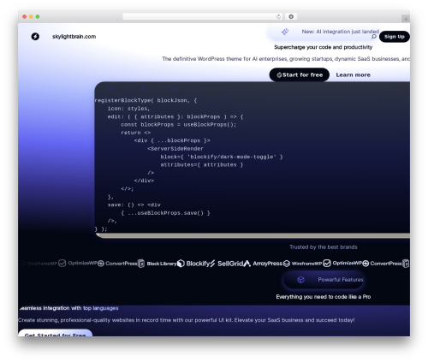Image resolution: width=428 pixels, height=362 pixels.
Task: Click the 'registerBlockType( blockJson, {' code line
Action: tap(146, 100)
